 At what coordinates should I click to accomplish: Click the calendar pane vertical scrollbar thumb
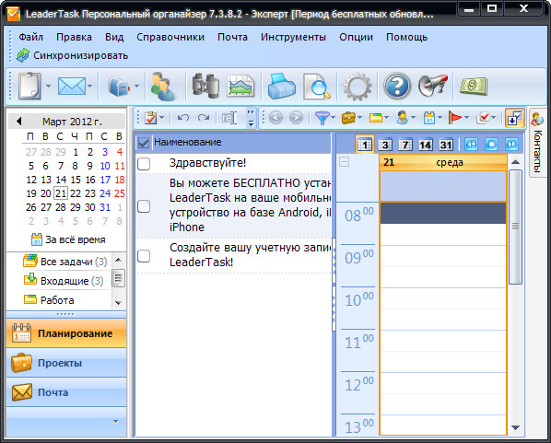point(515,227)
